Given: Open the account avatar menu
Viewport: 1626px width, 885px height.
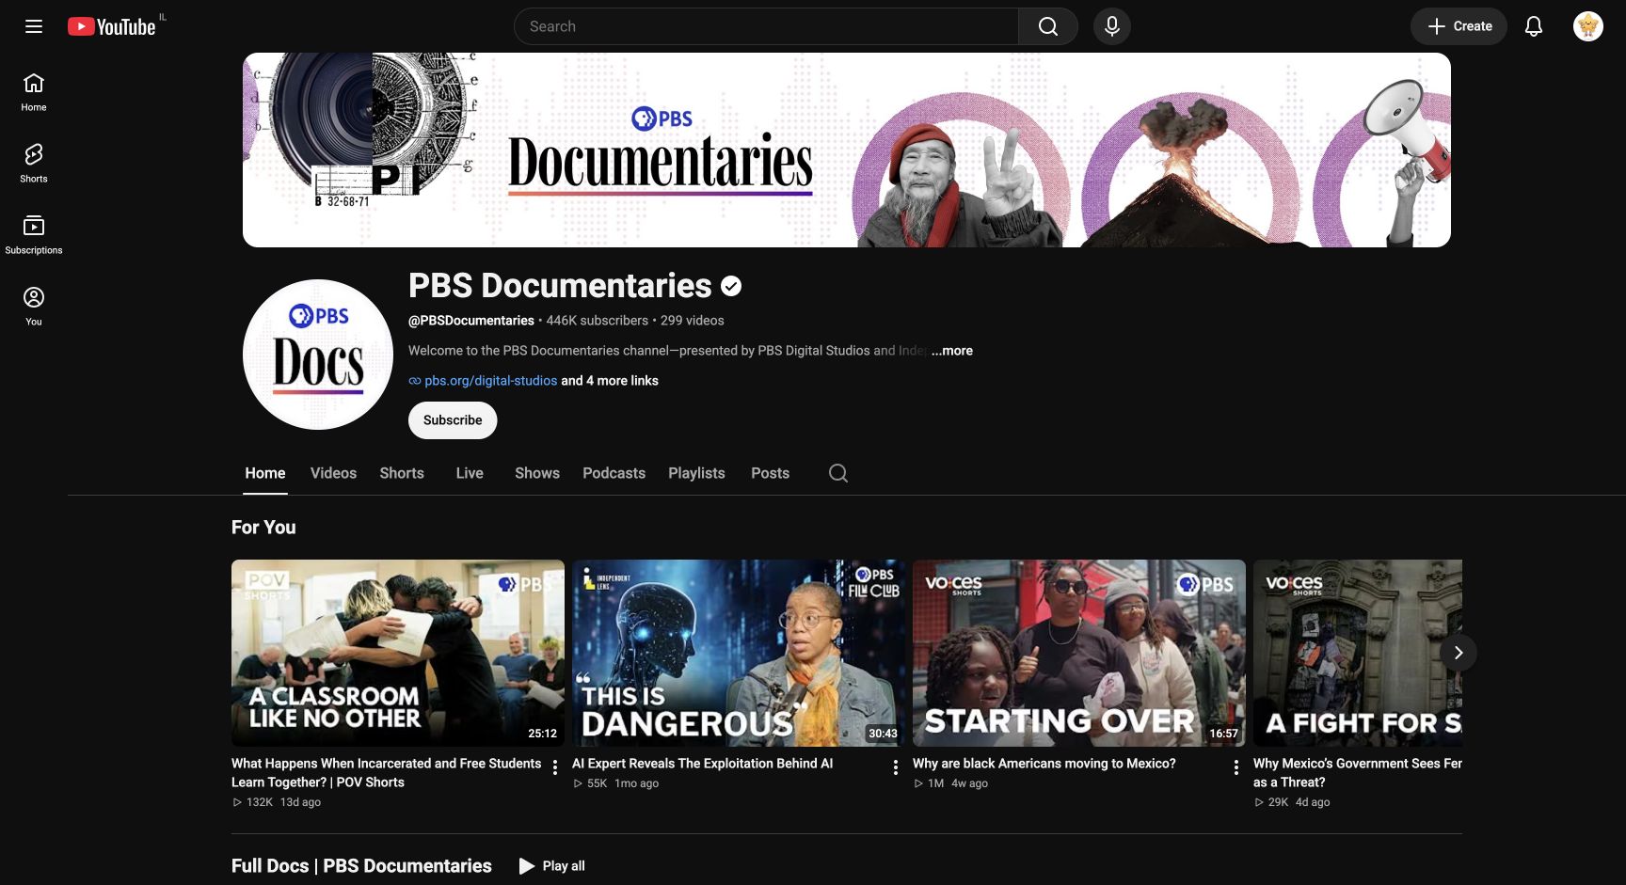Looking at the screenshot, I should pos(1587,26).
